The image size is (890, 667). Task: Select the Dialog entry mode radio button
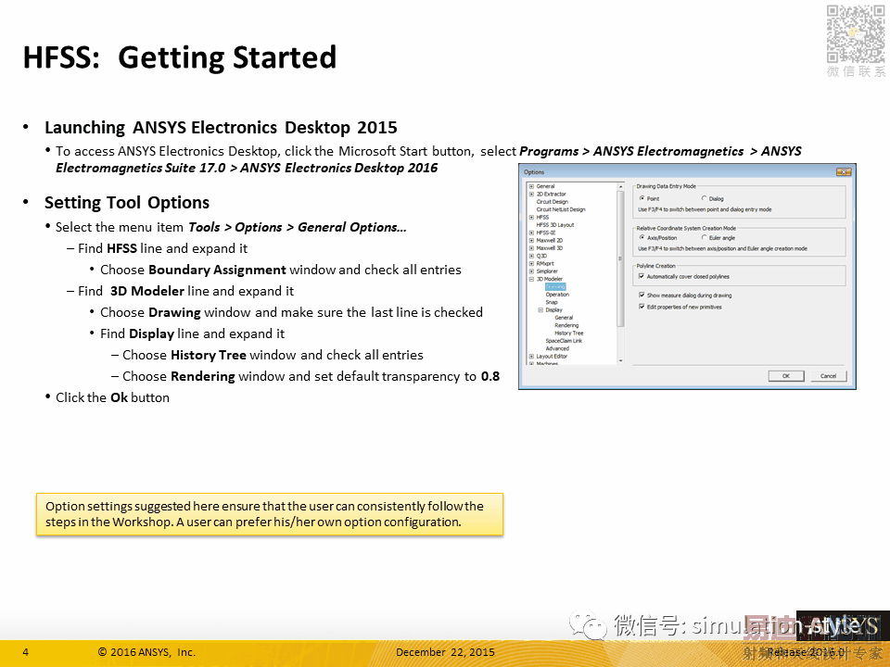click(704, 198)
